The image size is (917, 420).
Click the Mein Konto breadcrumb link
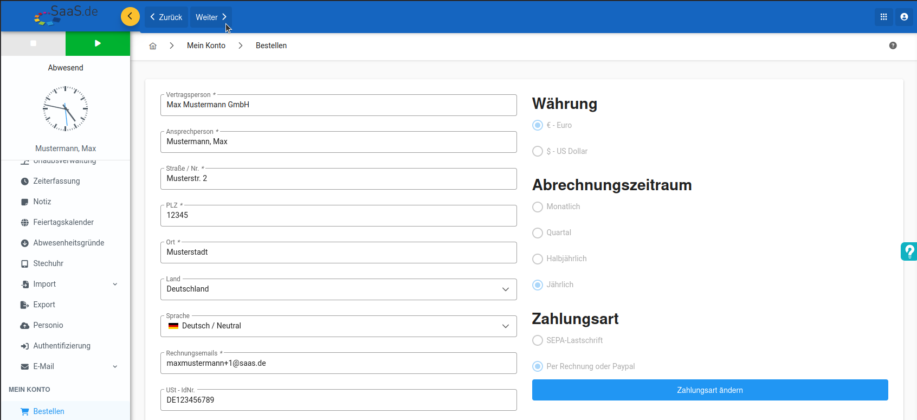tap(206, 46)
